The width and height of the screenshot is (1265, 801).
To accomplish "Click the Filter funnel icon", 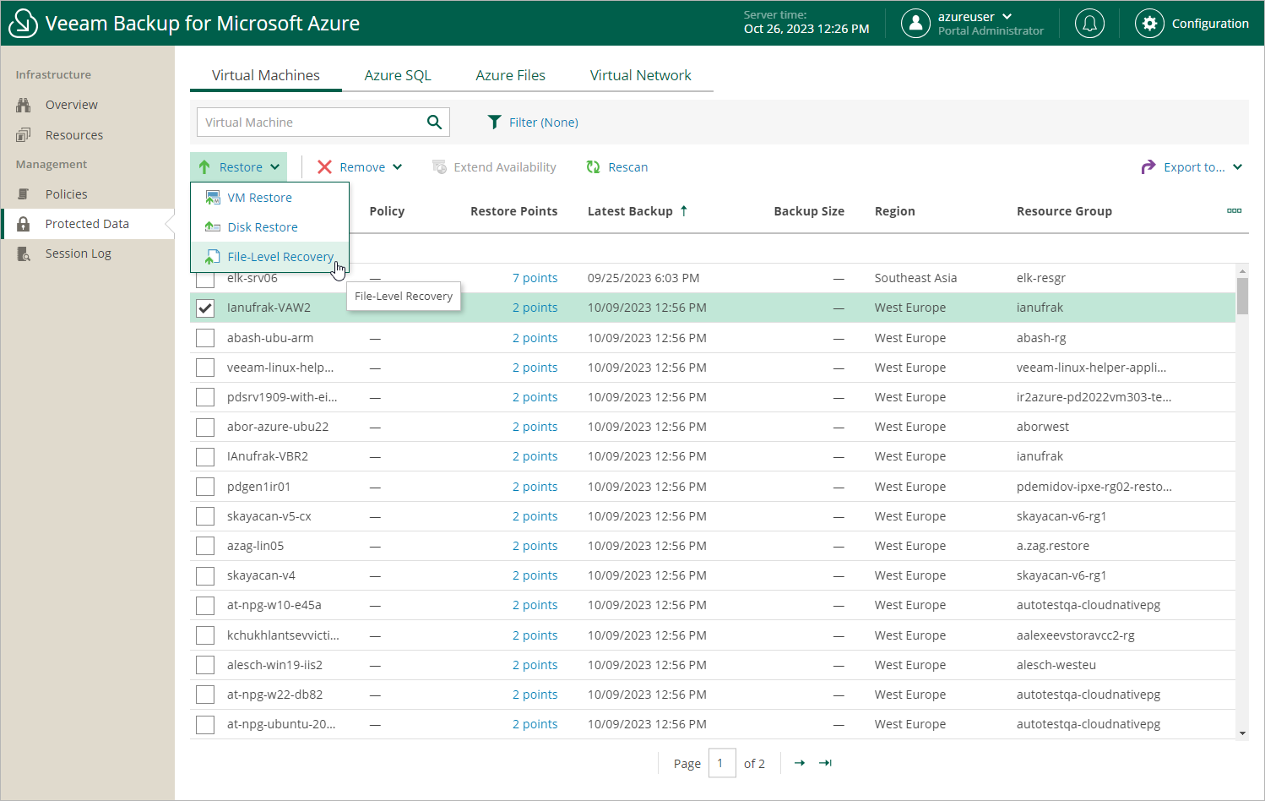I will point(495,123).
